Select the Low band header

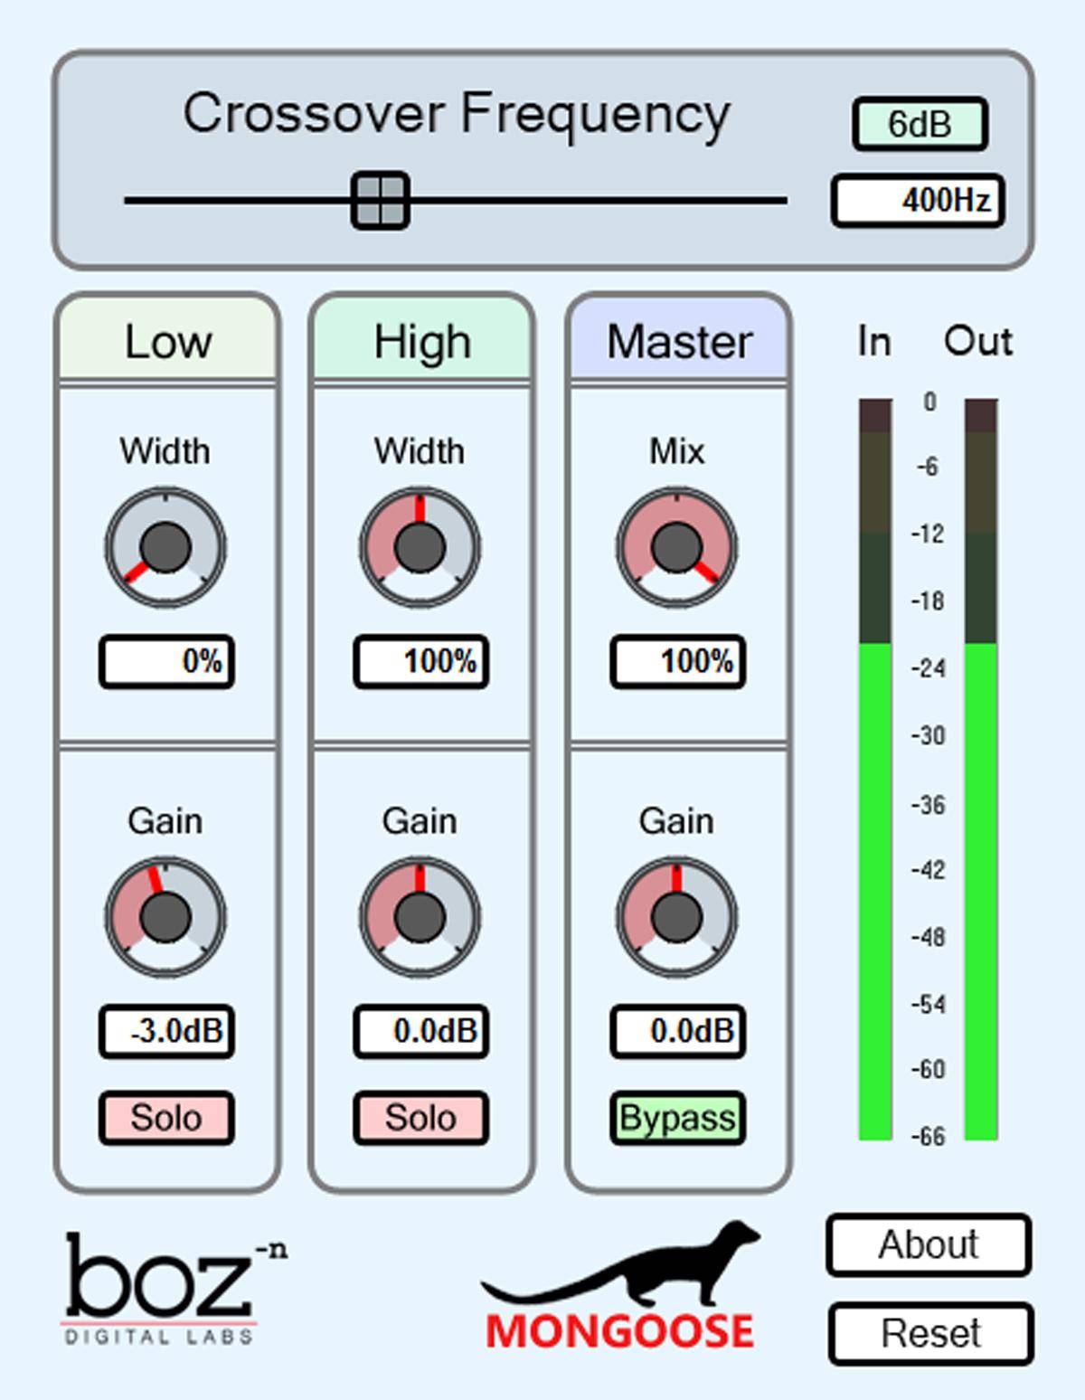click(167, 340)
